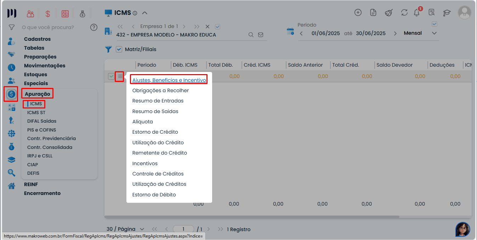Click the envelope icon beside the company name
This screenshot has height=240, width=477.
261,35
